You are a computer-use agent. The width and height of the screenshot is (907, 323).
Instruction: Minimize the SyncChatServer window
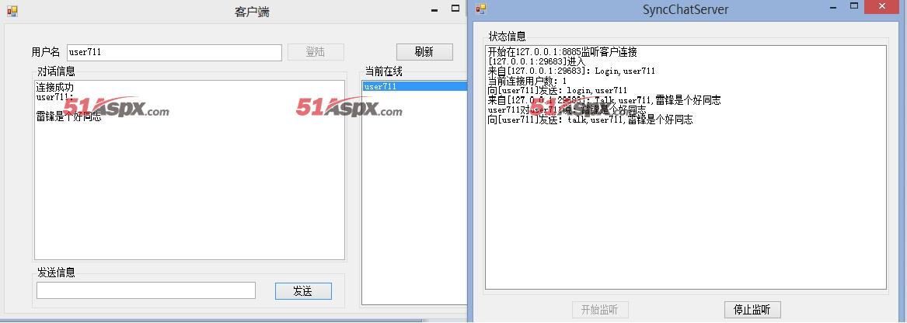pos(833,8)
